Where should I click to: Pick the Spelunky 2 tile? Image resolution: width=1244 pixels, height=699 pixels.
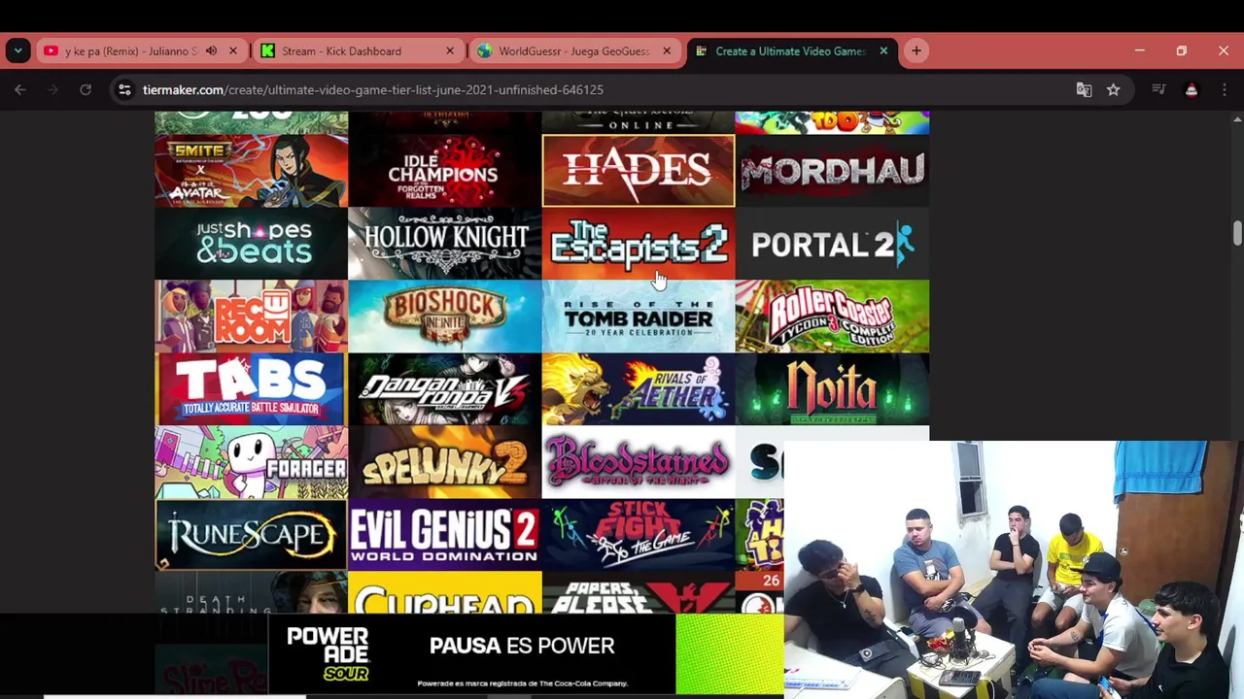(444, 462)
